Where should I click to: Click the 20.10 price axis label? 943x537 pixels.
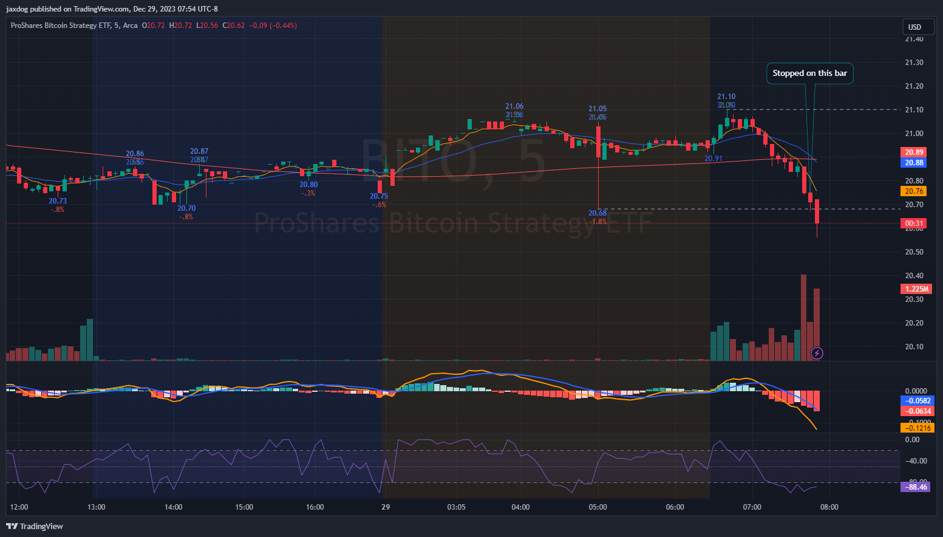(x=914, y=347)
